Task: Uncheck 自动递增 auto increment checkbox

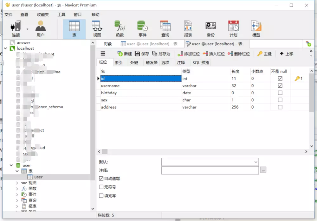Action: pos(101,178)
